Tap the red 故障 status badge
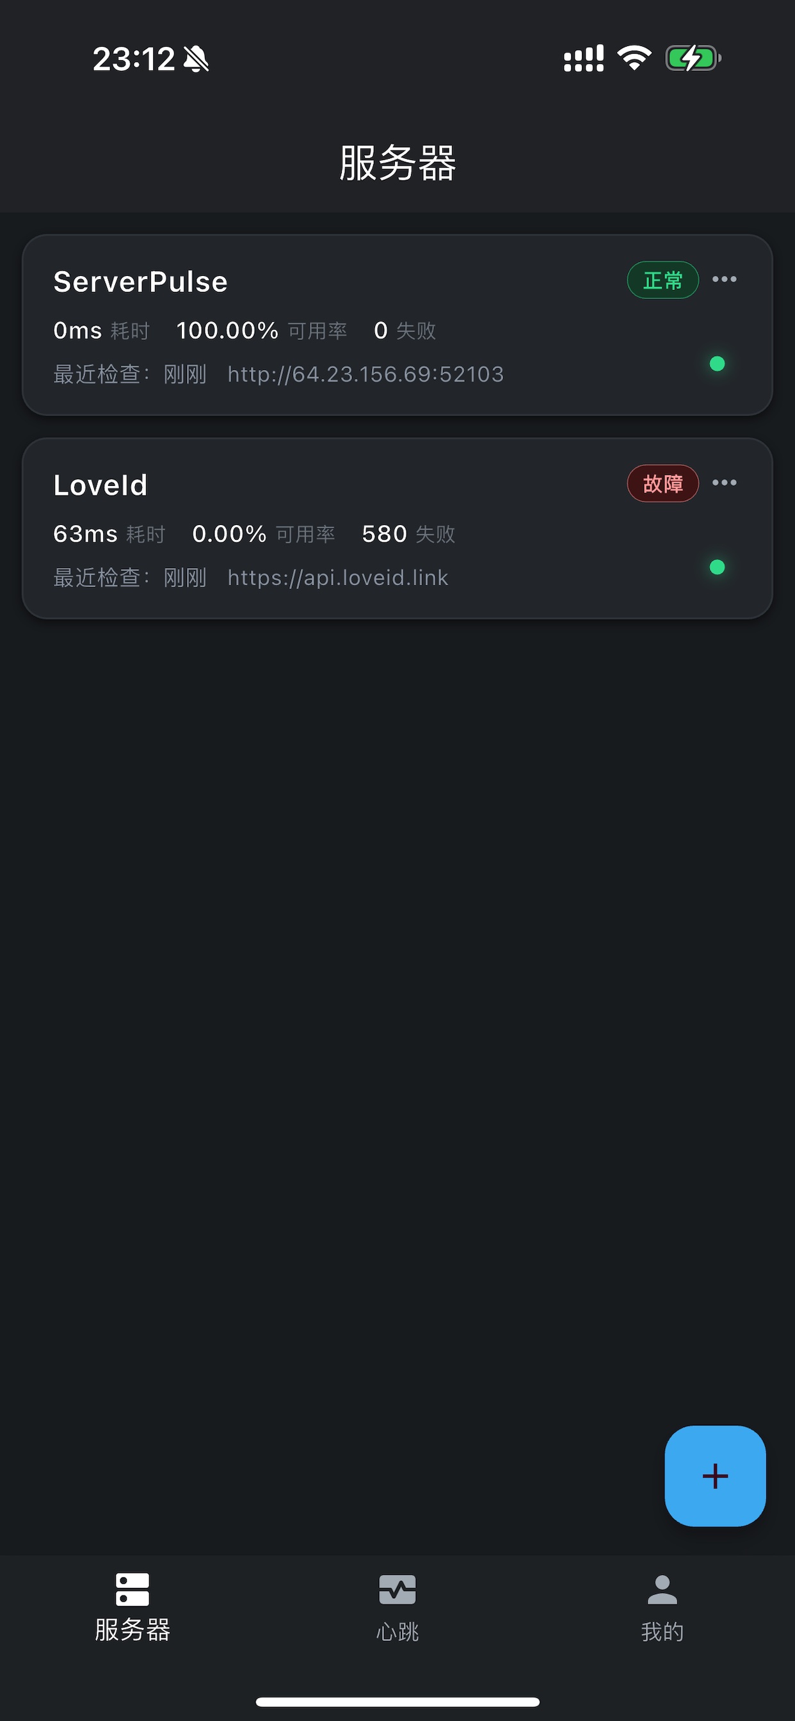Screen dimensions: 795x1721 662,483
